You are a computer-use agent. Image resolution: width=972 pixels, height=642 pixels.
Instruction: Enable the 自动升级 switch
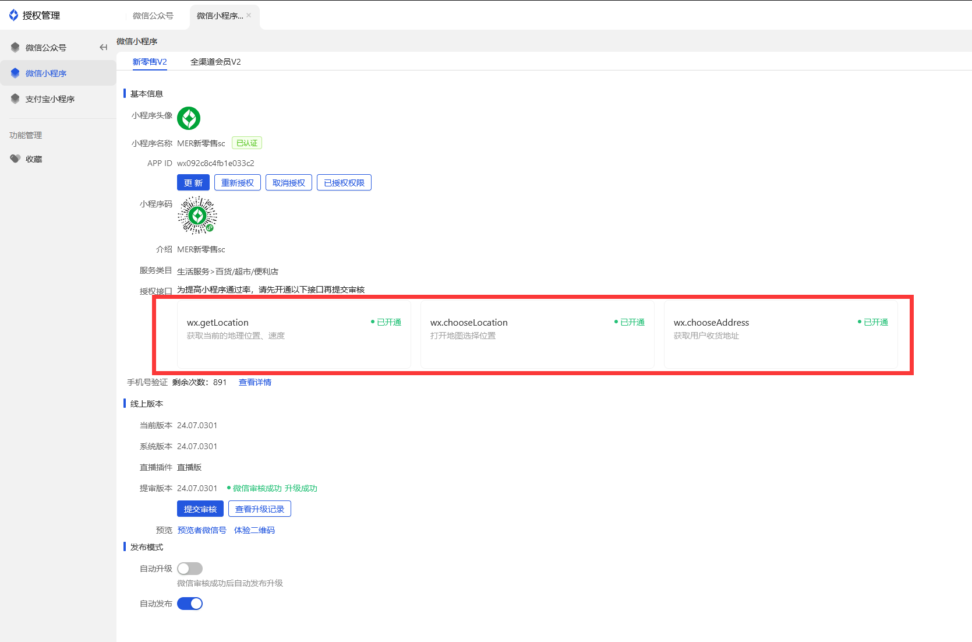point(190,569)
